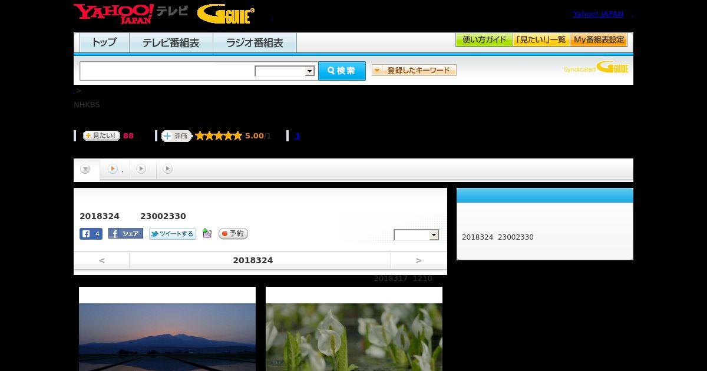Click the five-star rating display
The image size is (707, 371).
[x=219, y=136]
